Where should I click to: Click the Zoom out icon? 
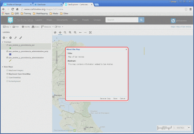(x=75, y=33)
